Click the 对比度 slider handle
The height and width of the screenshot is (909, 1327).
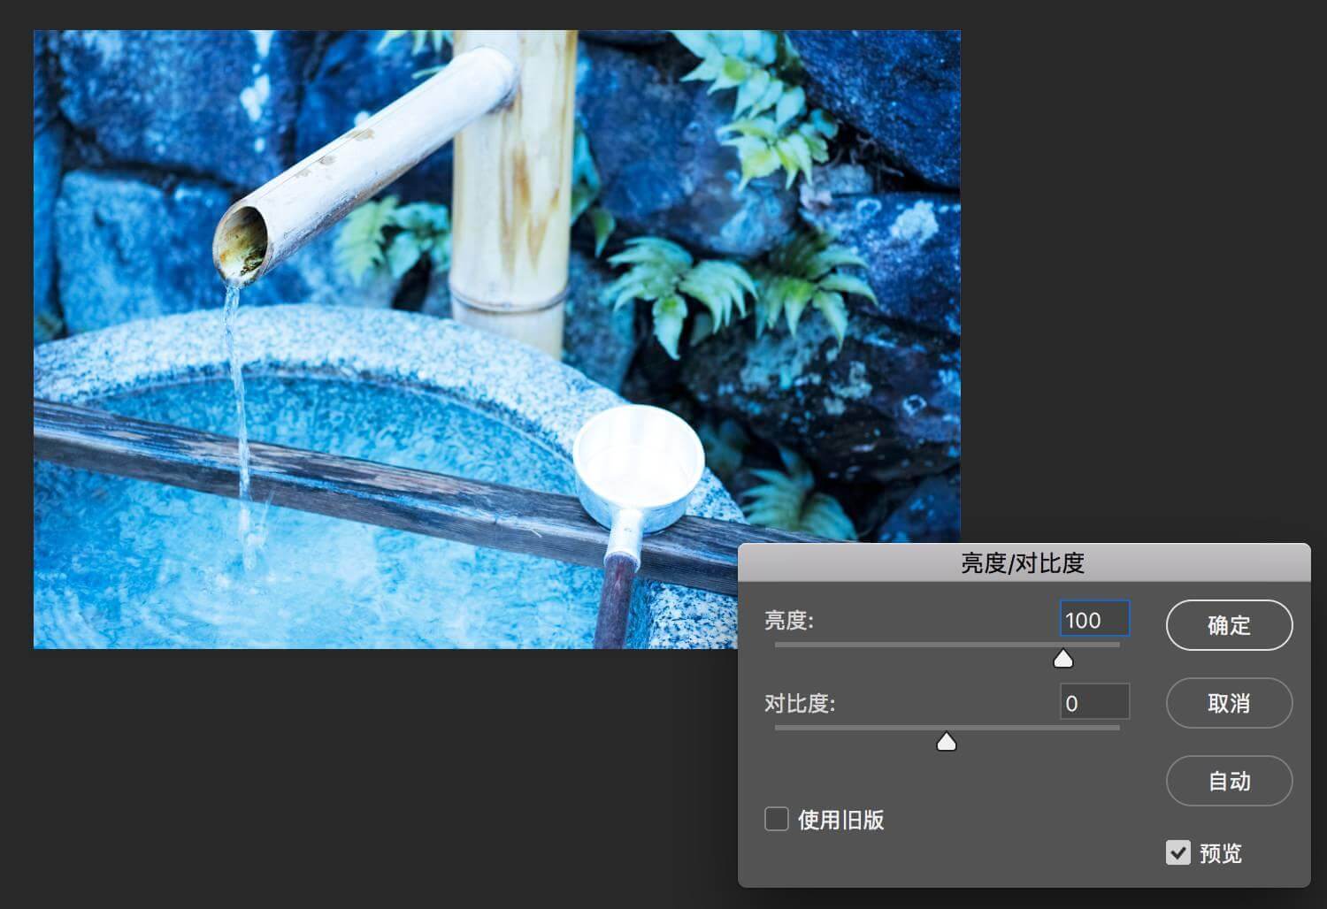[x=947, y=741]
